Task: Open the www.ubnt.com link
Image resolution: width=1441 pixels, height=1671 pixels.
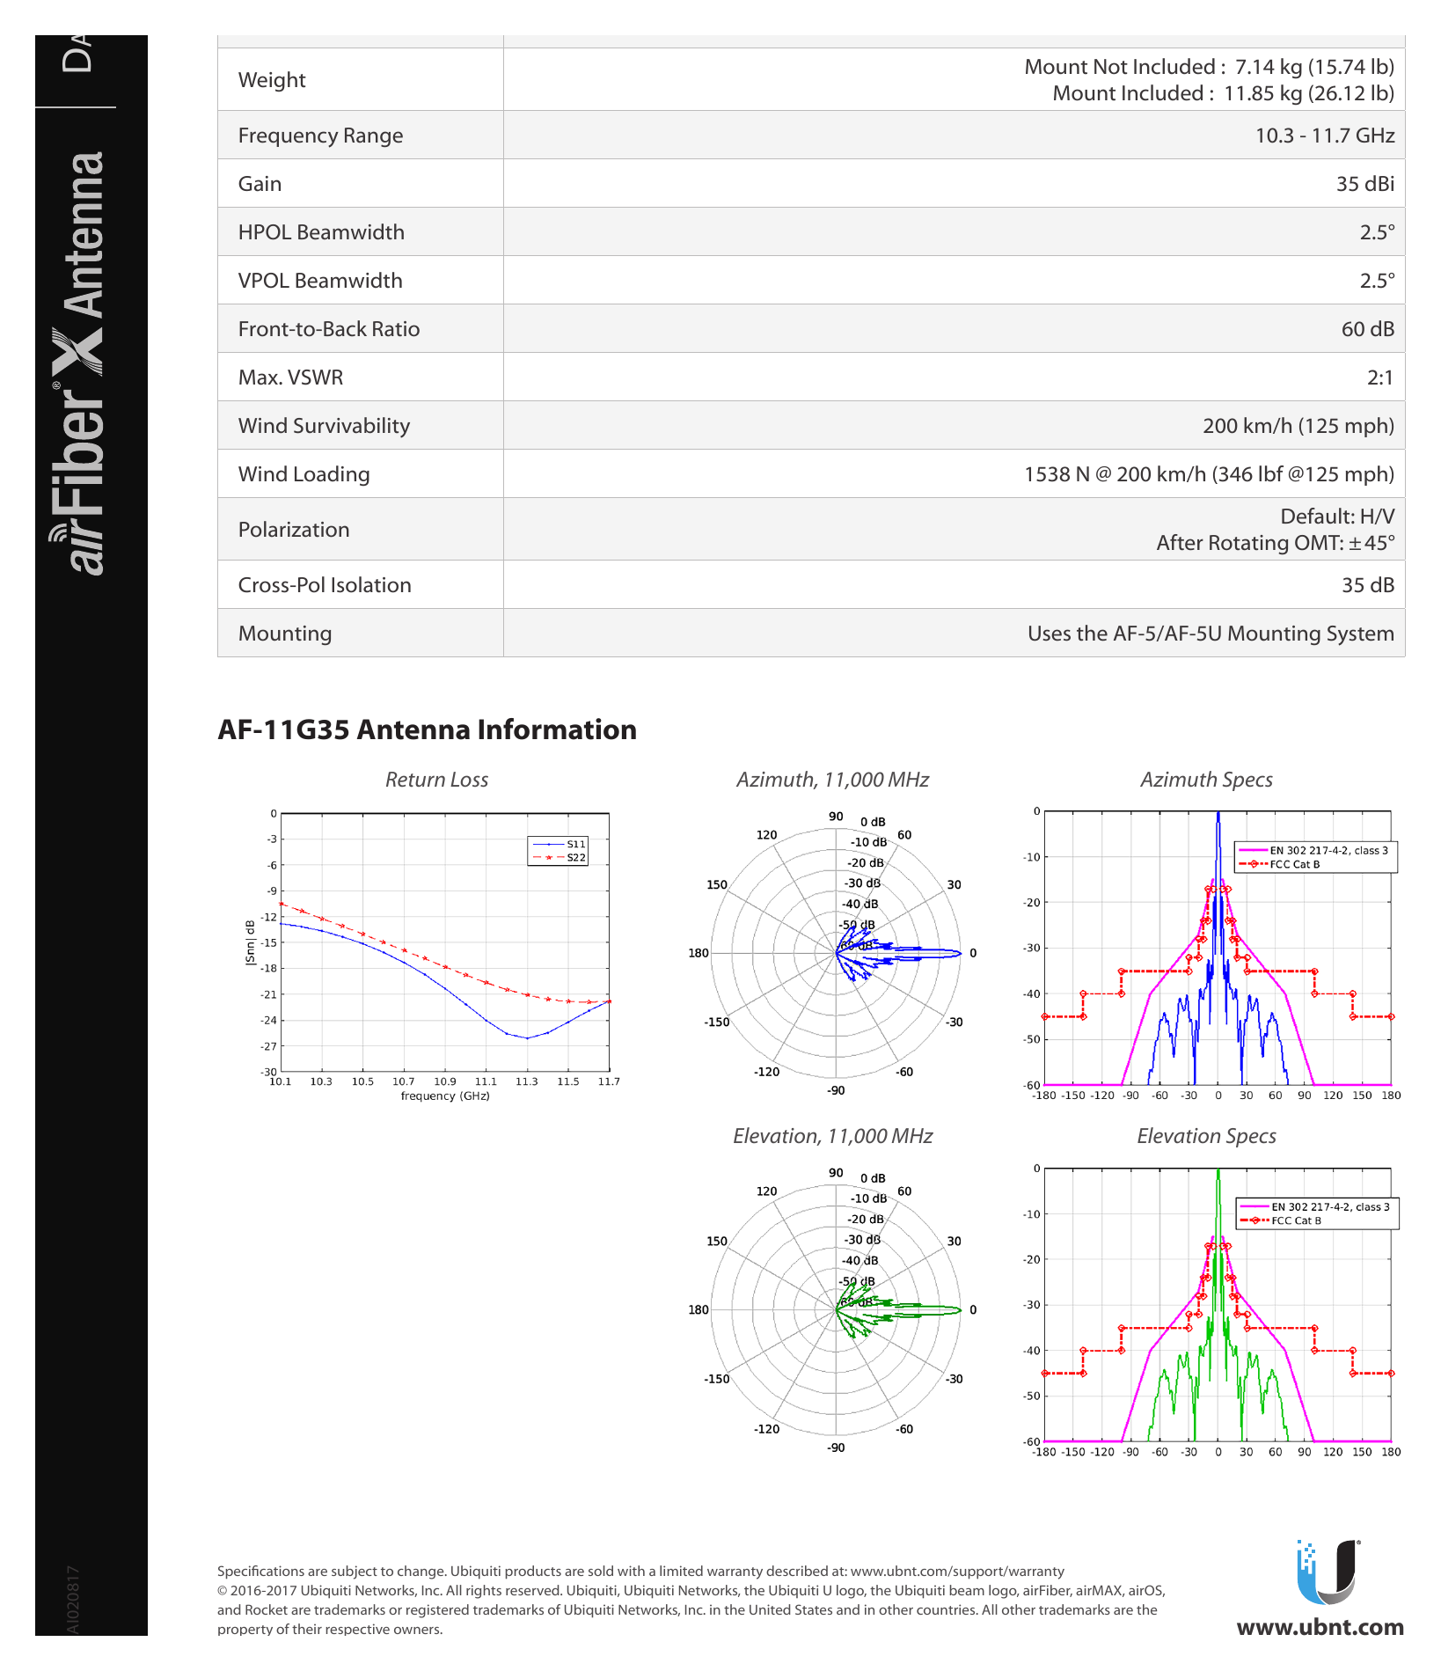Action: click(x=1320, y=1627)
